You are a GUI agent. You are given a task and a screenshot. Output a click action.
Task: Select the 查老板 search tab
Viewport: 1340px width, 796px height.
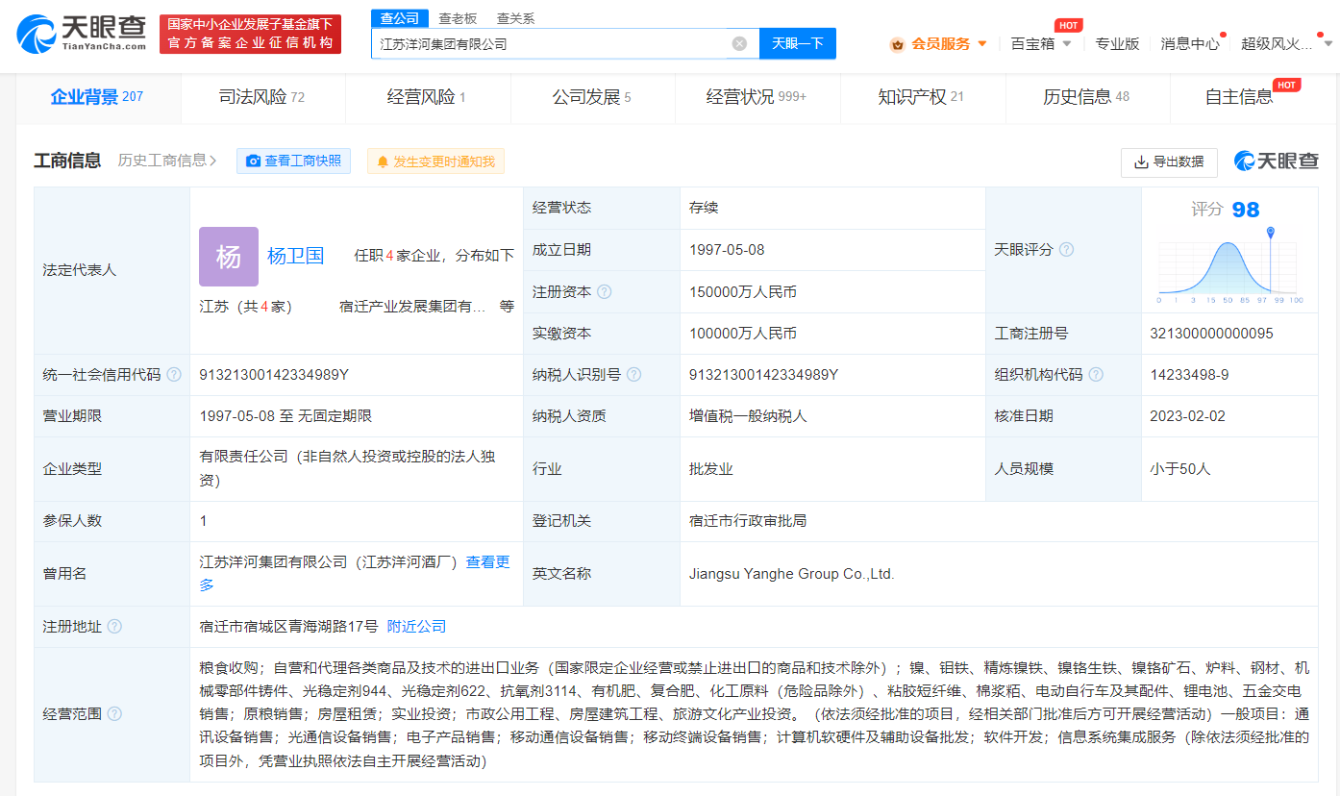tap(458, 18)
